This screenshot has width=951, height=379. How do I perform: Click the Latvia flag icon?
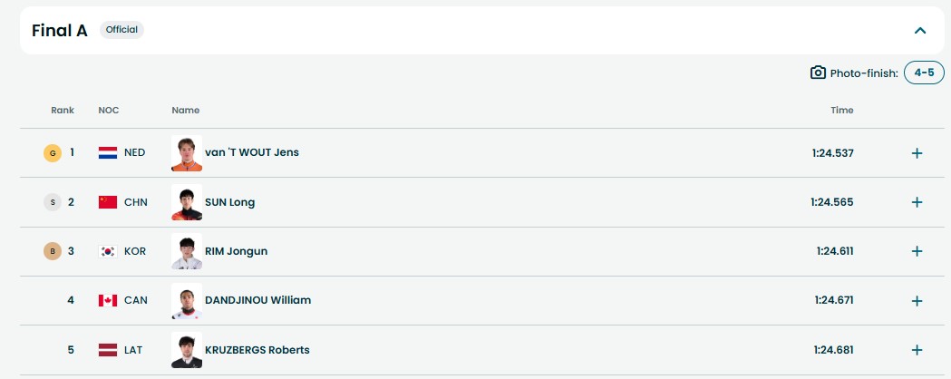point(108,350)
